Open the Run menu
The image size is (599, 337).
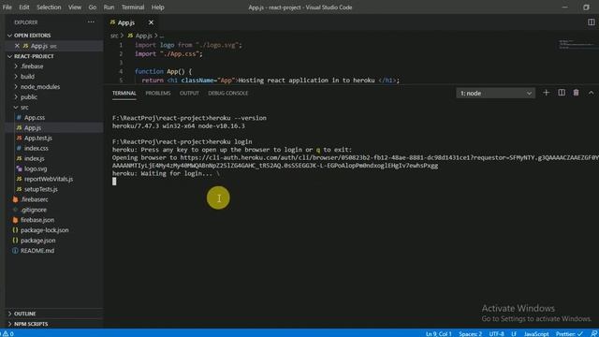click(109, 7)
